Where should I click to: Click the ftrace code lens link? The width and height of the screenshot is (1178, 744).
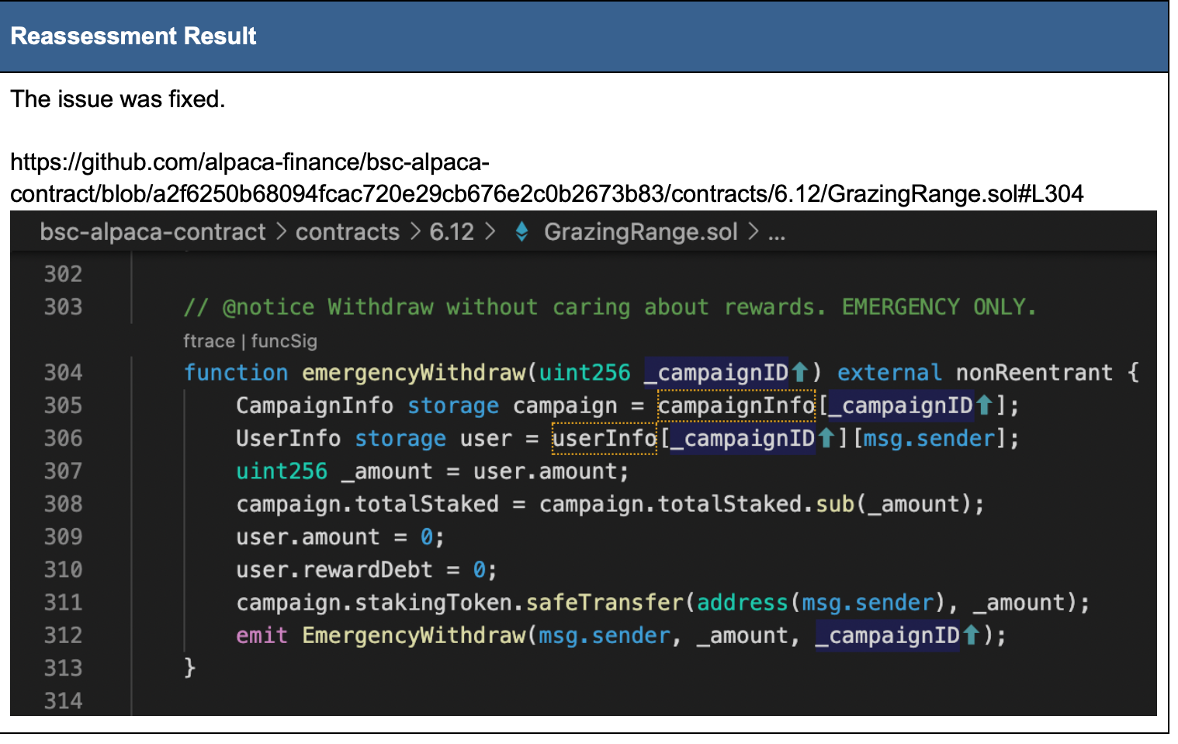[x=208, y=341]
